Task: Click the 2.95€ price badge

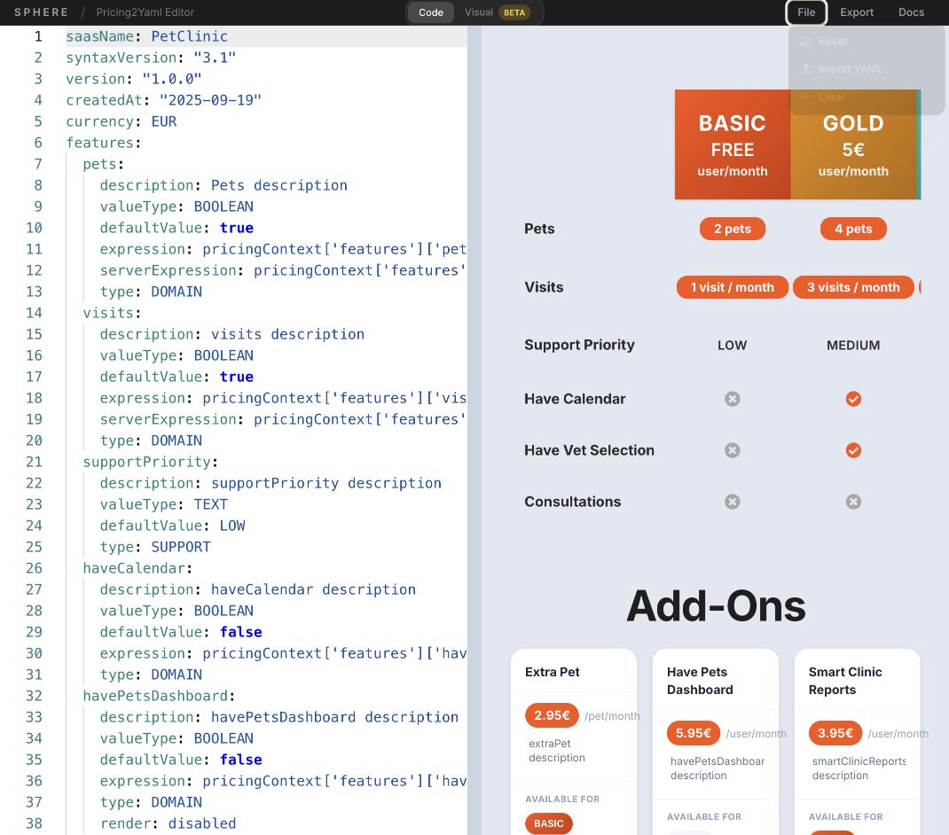Action: click(x=552, y=715)
